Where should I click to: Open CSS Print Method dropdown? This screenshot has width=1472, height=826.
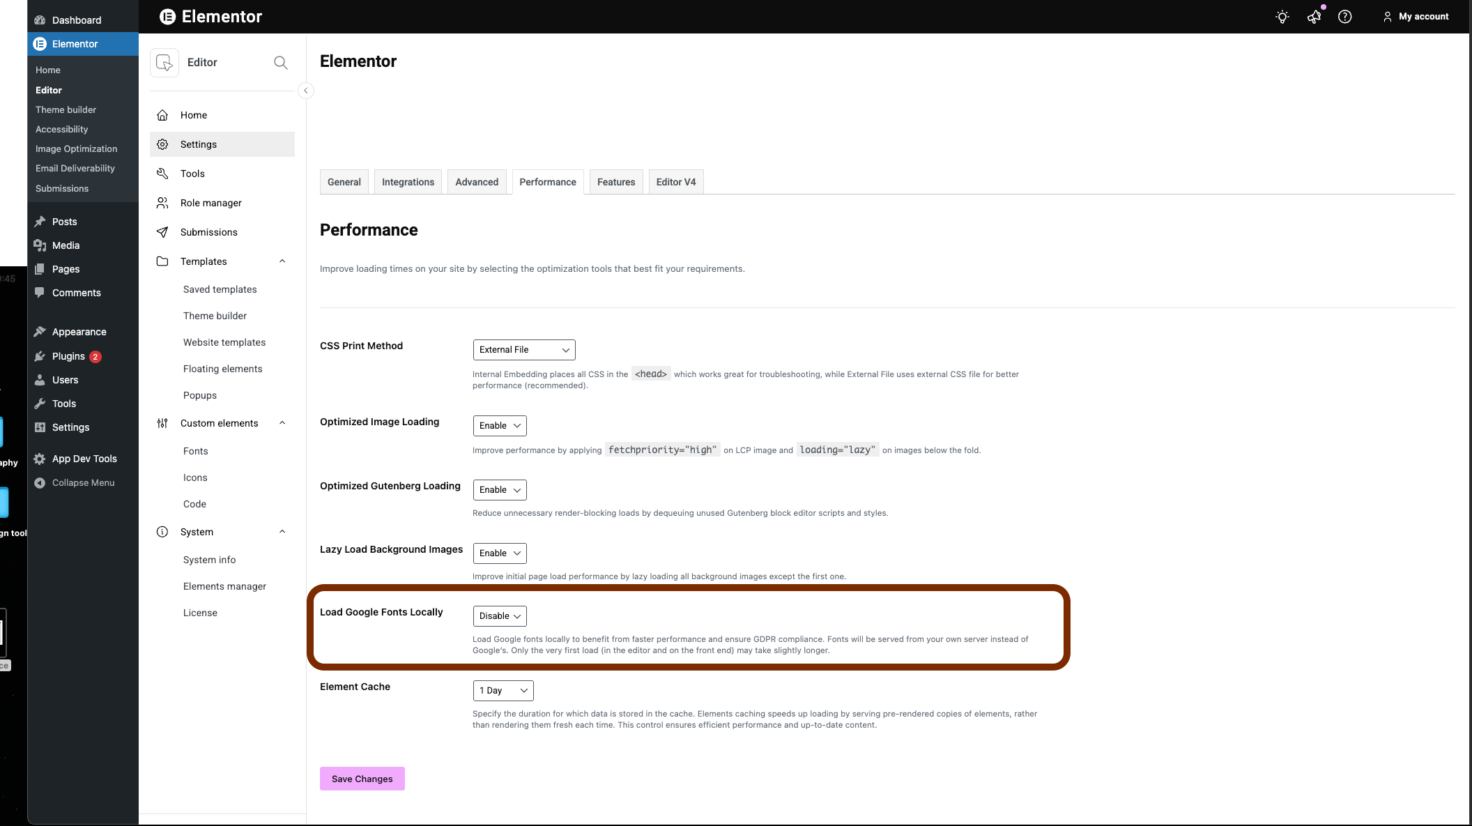coord(523,350)
